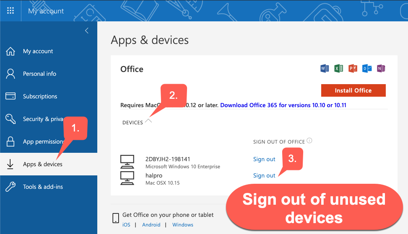The height and width of the screenshot is (234, 408).
Task: Click the Excel app icon
Action: coord(338,68)
